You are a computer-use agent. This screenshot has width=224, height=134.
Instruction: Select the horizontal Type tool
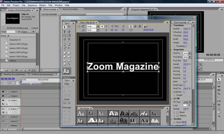click(65, 32)
